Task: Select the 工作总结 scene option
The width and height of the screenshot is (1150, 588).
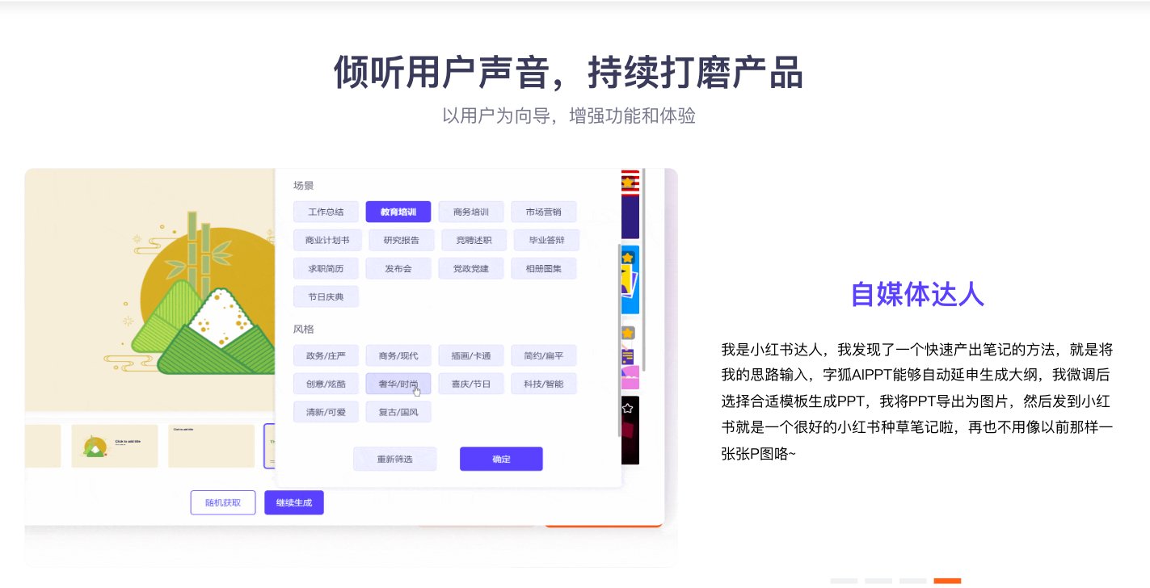Action: 326,212
